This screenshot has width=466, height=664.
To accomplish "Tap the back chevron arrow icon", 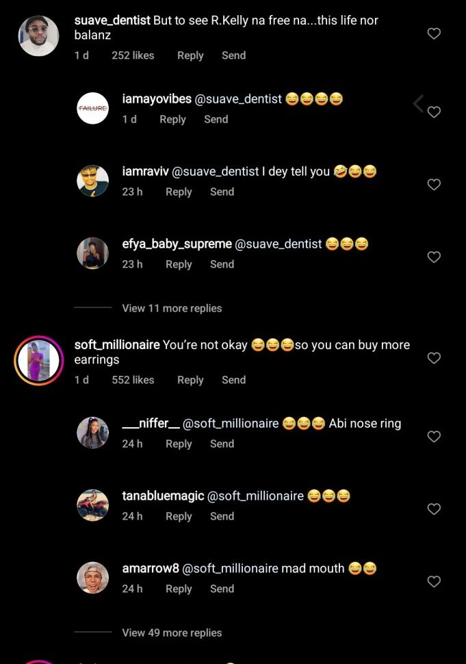I will point(418,103).
